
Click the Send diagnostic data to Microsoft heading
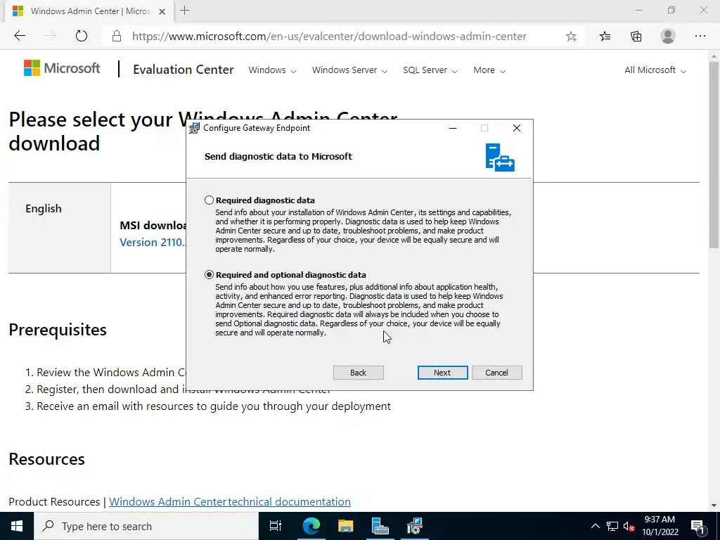(x=278, y=157)
